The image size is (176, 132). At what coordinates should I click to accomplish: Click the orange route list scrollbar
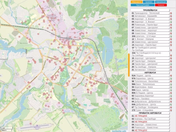click(x=129, y=65)
